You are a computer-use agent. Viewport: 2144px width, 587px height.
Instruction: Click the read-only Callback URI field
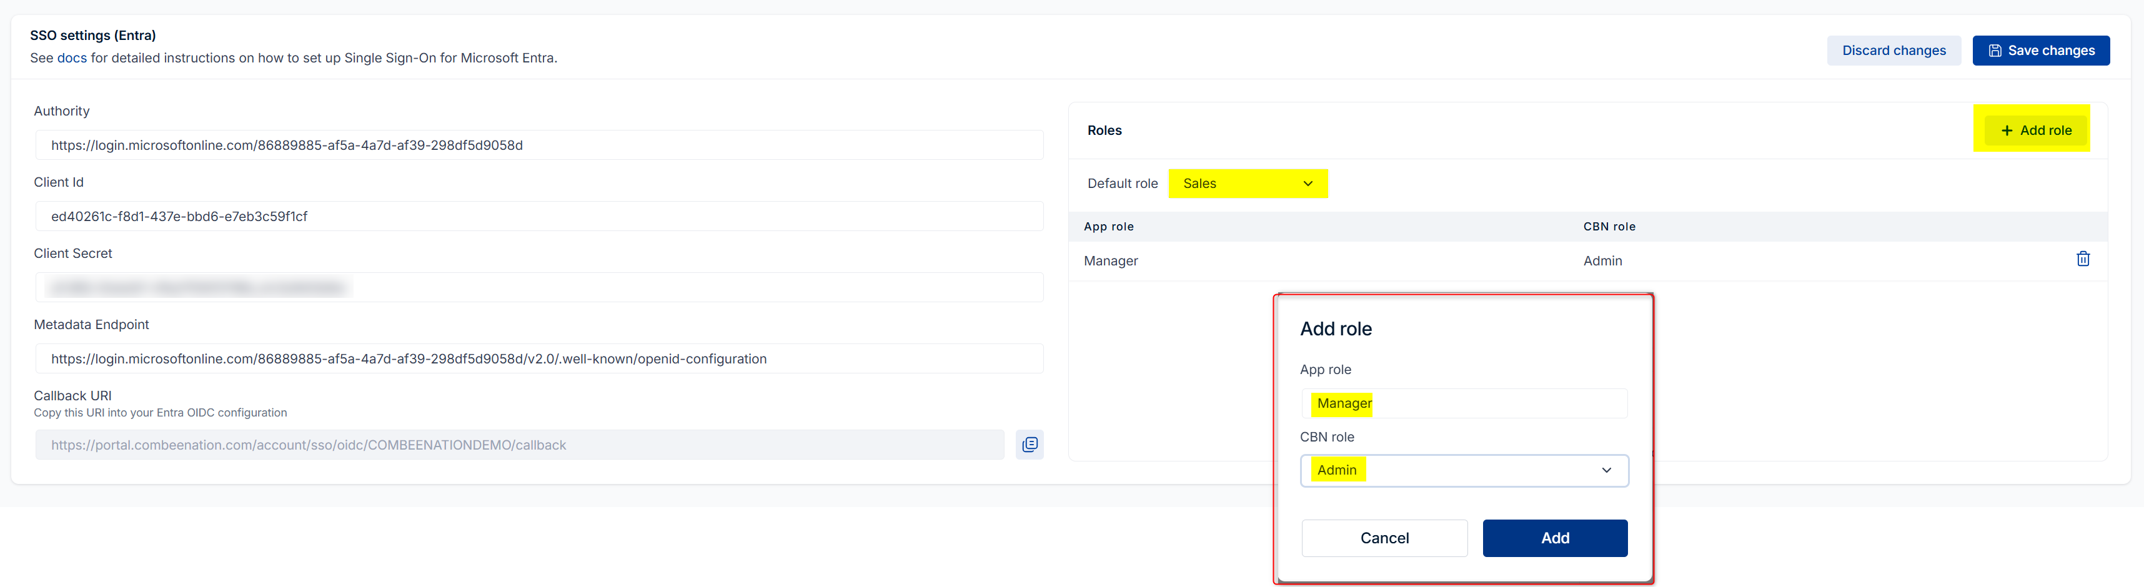click(x=519, y=446)
